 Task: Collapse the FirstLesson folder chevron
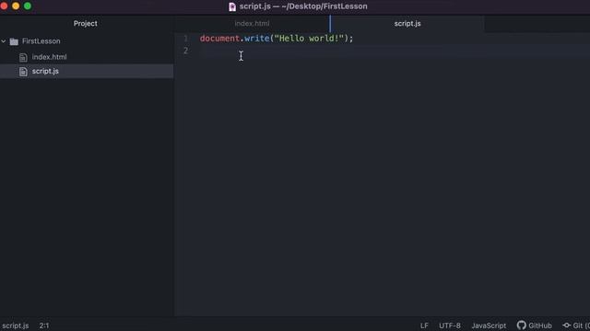tap(4, 41)
